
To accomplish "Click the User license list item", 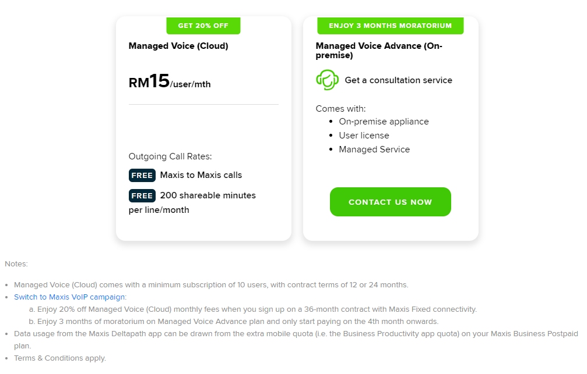I will pyautogui.click(x=364, y=136).
